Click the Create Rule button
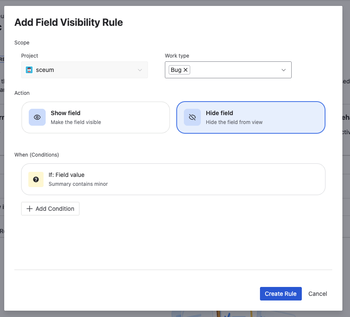350x317 pixels. pyautogui.click(x=281, y=294)
